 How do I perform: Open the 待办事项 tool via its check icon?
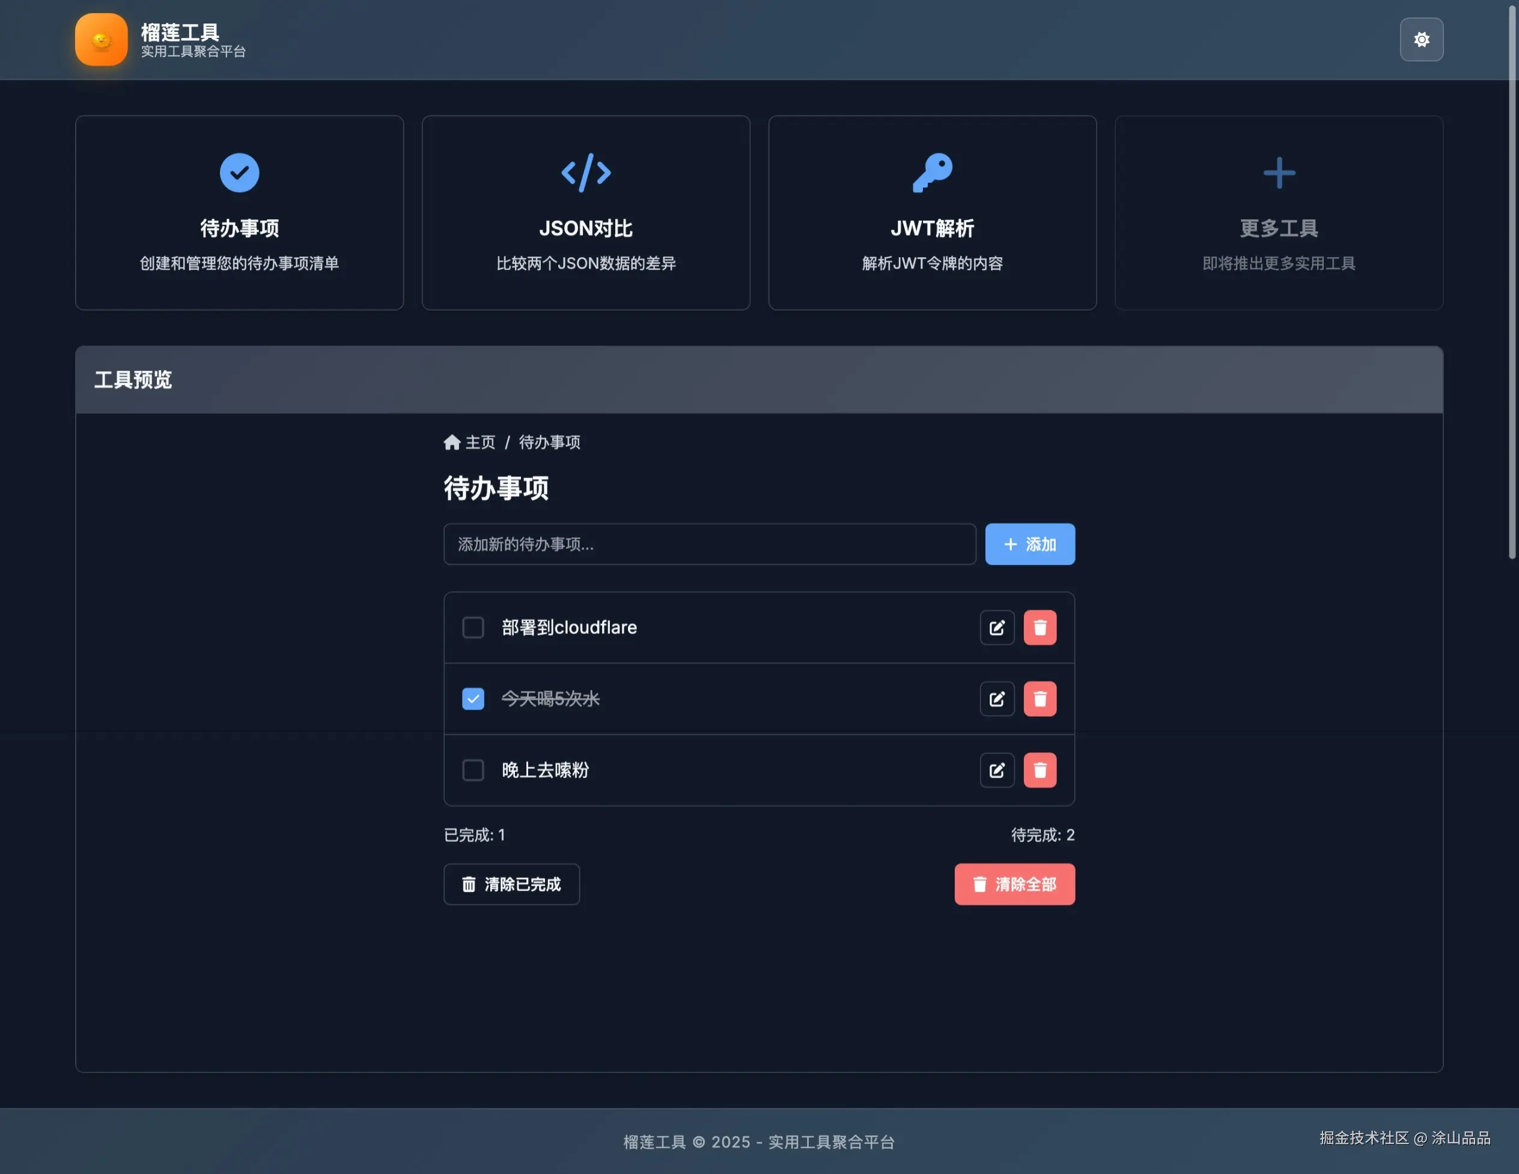(239, 172)
